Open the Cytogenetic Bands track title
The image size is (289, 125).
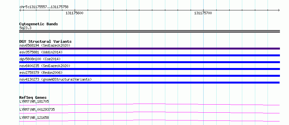tap(39, 24)
